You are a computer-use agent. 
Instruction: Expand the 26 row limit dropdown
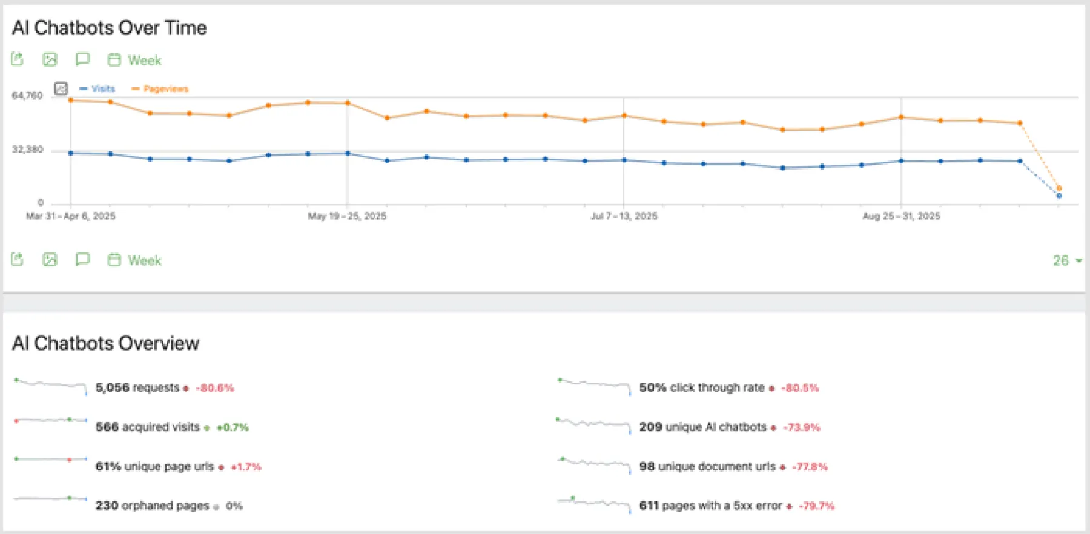(x=1066, y=260)
